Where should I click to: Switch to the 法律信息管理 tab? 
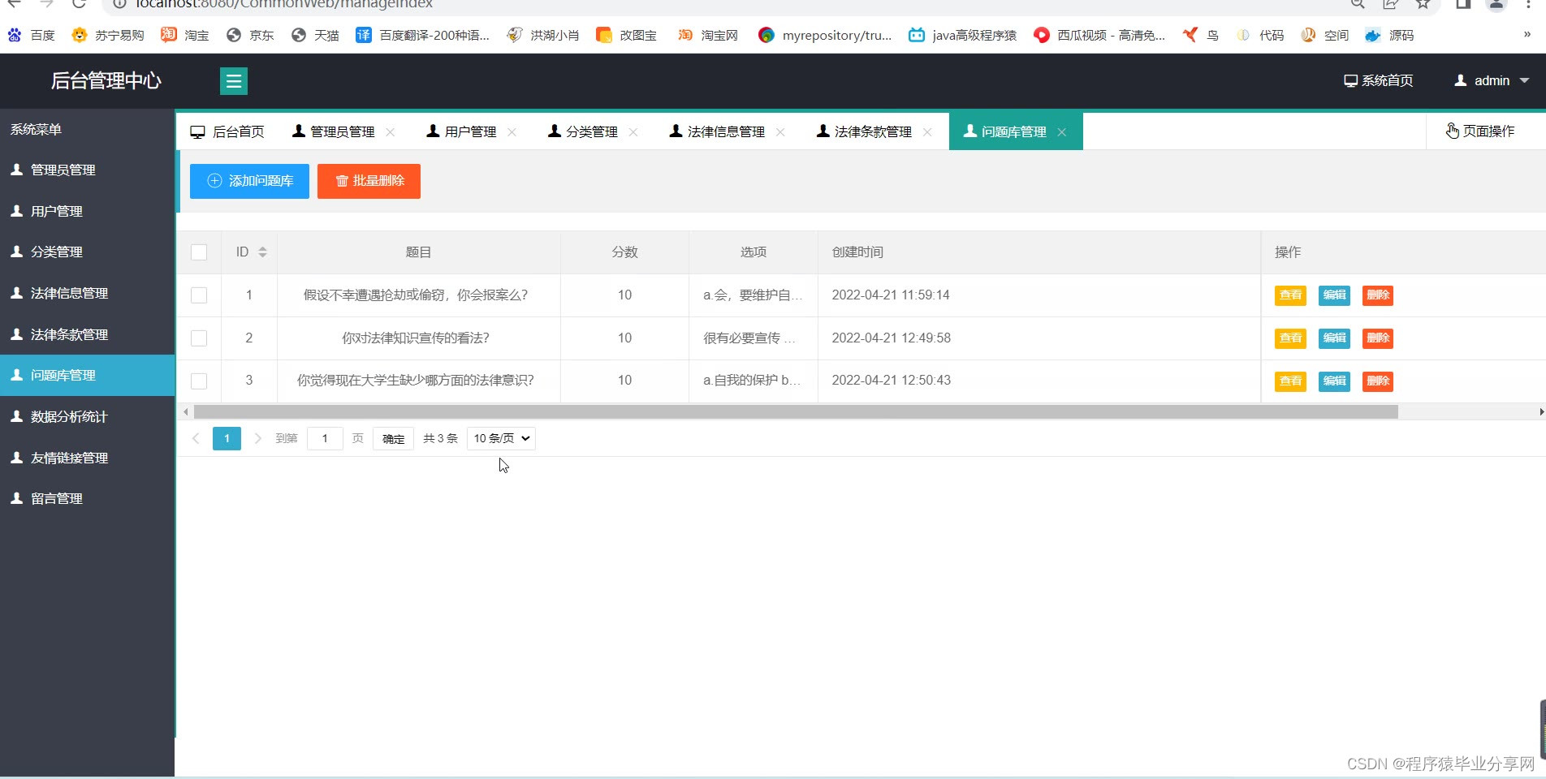[717, 131]
